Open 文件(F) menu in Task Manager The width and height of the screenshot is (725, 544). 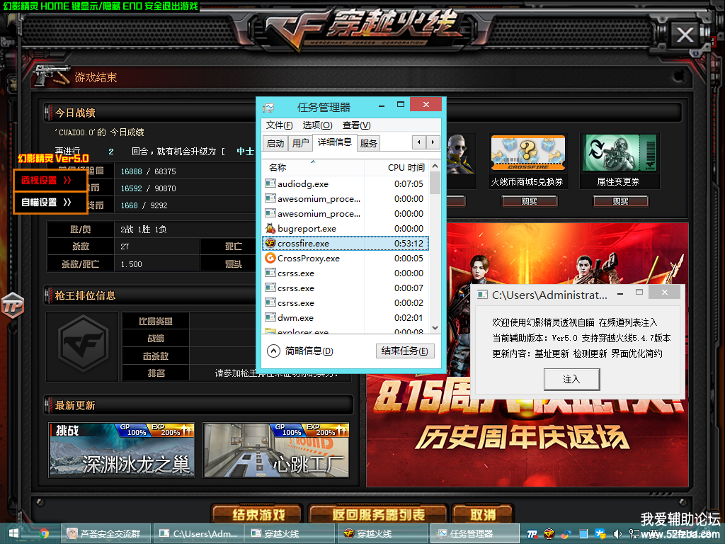pyautogui.click(x=279, y=125)
